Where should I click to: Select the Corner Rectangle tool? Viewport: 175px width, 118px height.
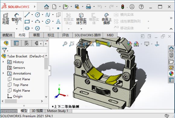click(x=27, y=21)
